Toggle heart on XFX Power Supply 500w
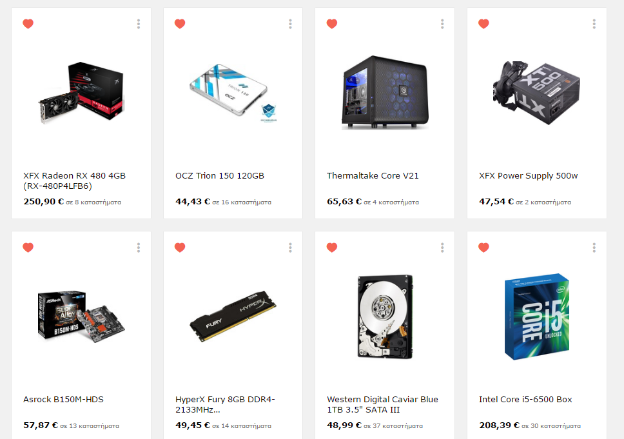The image size is (624, 439). click(x=483, y=24)
